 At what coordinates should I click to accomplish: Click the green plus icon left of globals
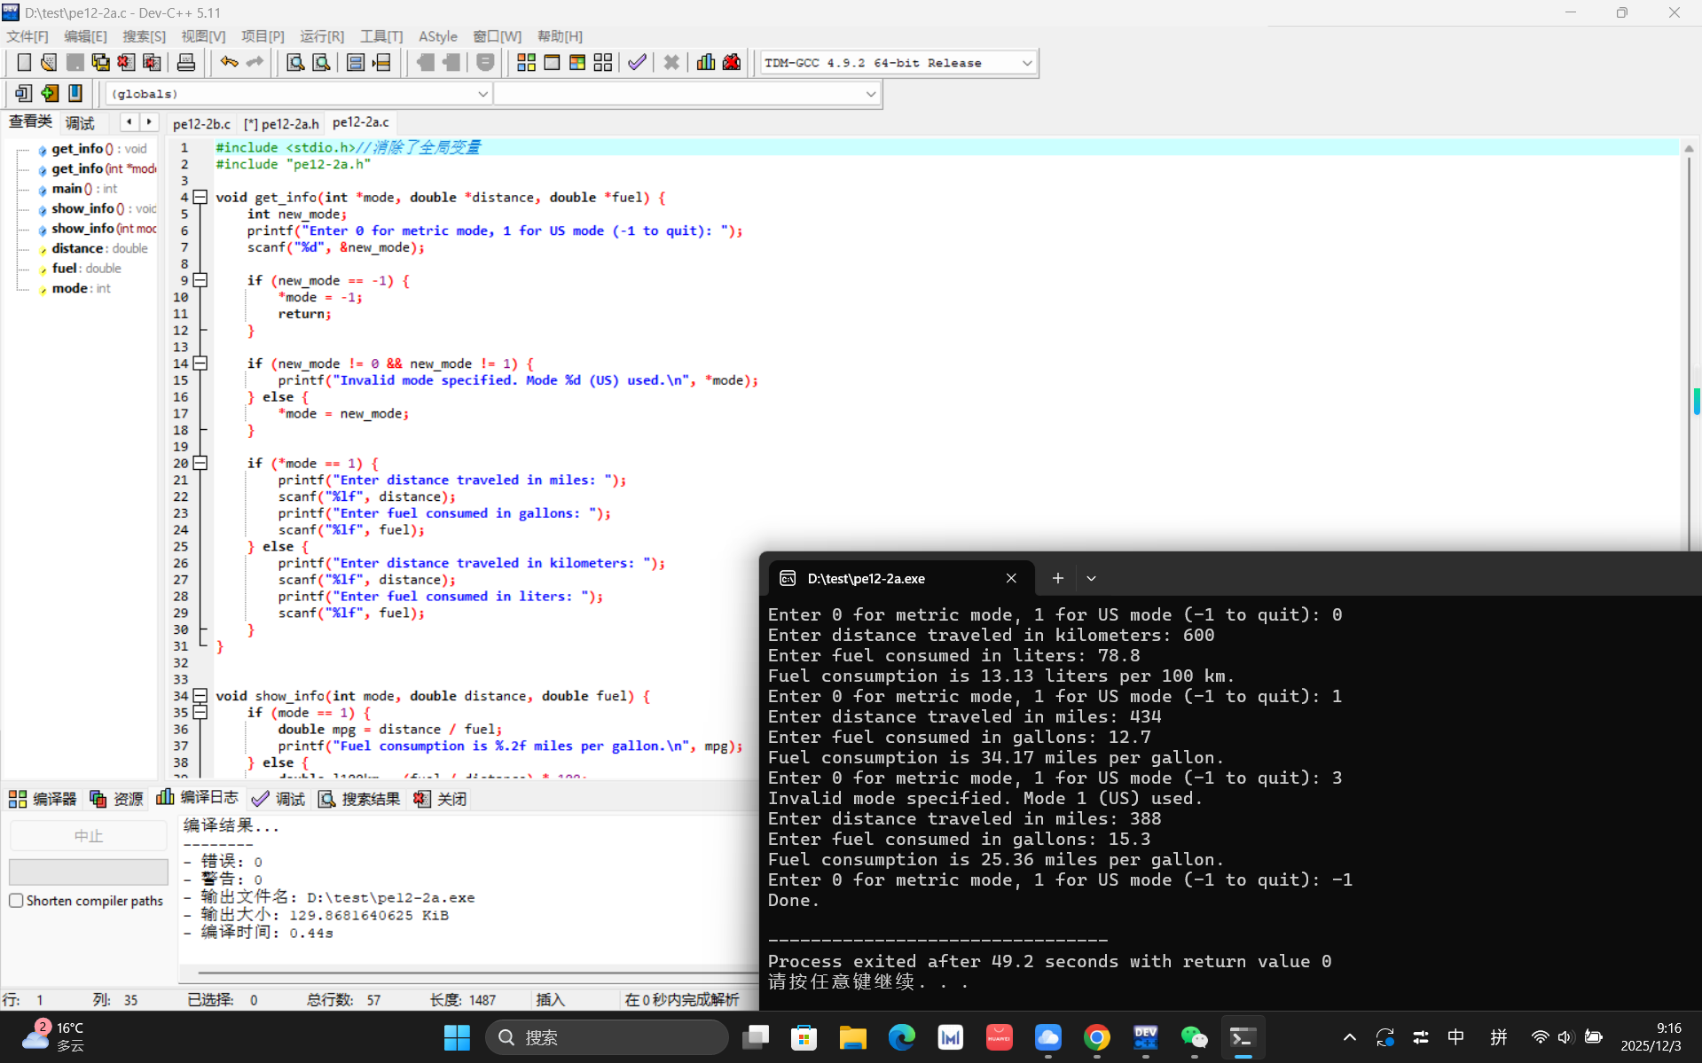pyautogui.click(x=50, y=93)
